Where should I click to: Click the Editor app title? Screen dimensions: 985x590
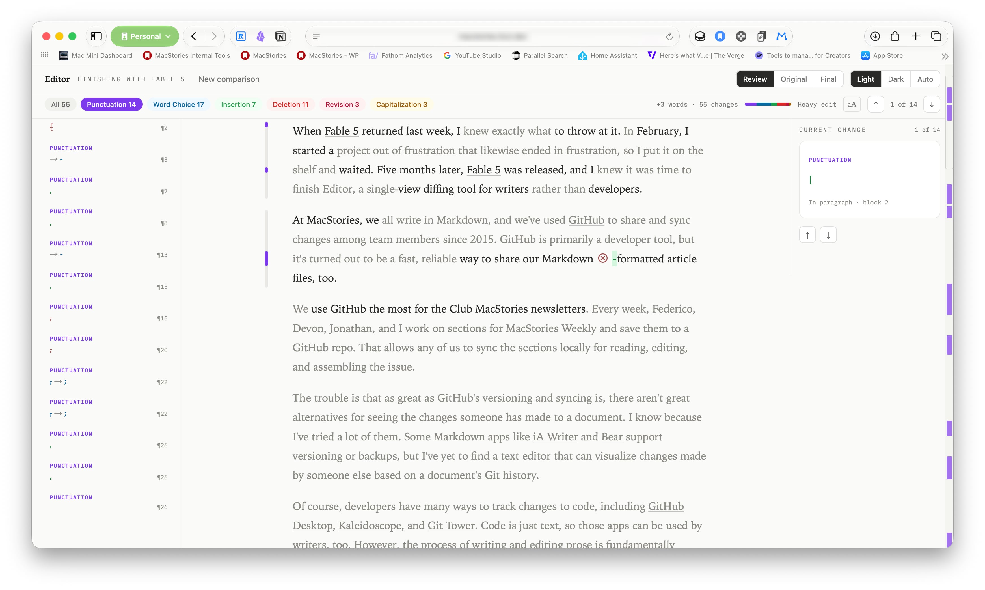click(x=57, y=79)
